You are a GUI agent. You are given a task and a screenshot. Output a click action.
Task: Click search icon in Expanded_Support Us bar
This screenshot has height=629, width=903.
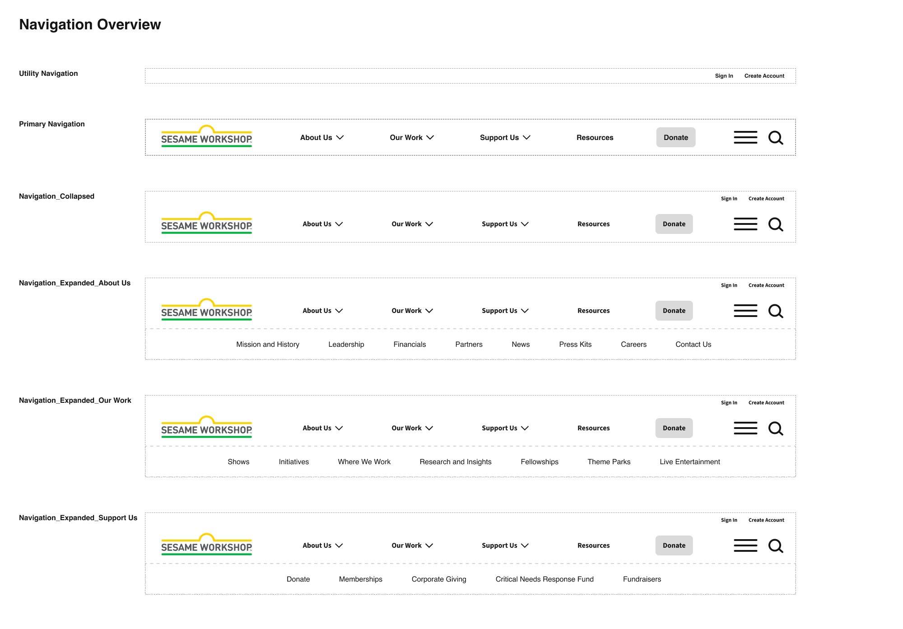tap(776, 546)
